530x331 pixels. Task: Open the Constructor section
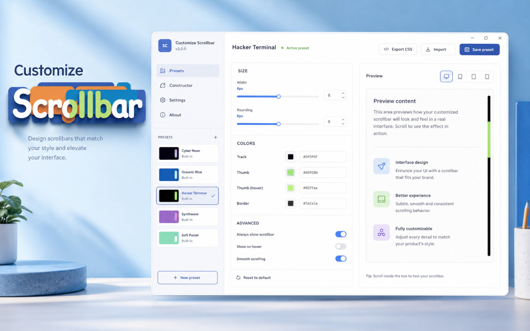coord(188,85)
